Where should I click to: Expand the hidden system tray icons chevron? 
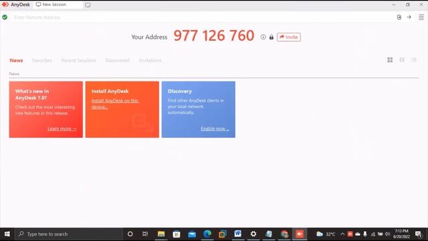pos(342,234)
